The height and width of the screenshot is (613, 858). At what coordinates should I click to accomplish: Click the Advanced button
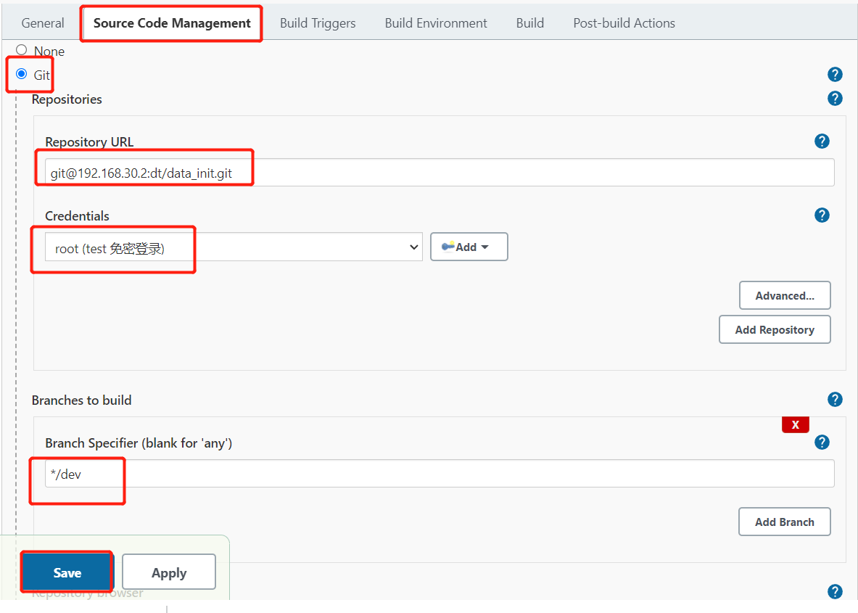(785, 295)
